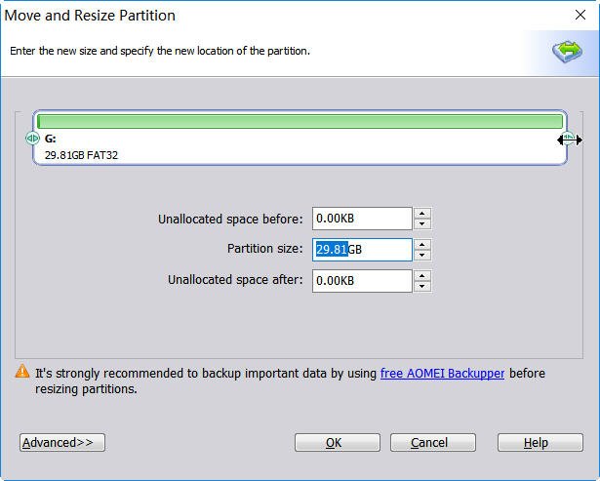600x481 pixels.
Task: Decrease unallocated space before value
Action: pyautogui.click(x=421, y=224)
